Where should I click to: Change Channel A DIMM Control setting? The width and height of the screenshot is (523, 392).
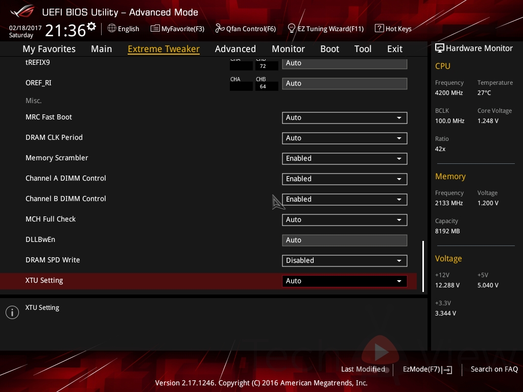pyautogui.click(x=344, y=179)
